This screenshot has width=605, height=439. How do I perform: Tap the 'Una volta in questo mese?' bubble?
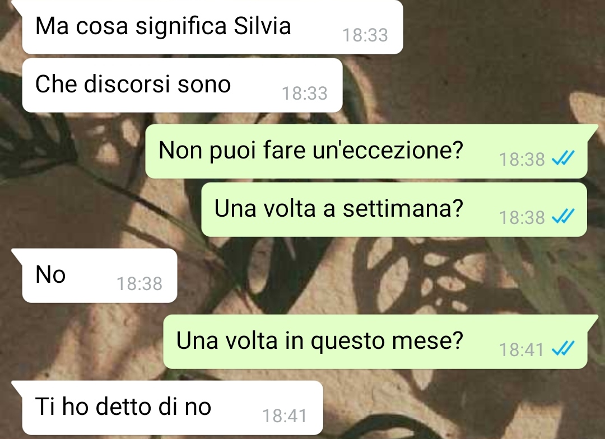375,342
